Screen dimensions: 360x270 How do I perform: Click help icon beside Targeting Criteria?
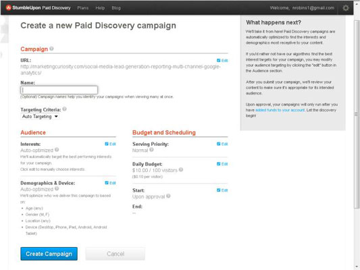pyautogui.click(x=65, y=109)
